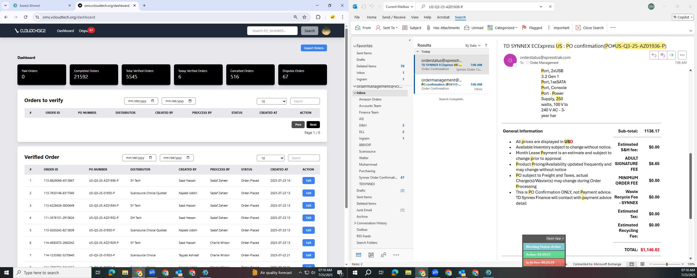Click Next in Orders to verify pagination
This screenshot has height=278, width=697.
313,125
